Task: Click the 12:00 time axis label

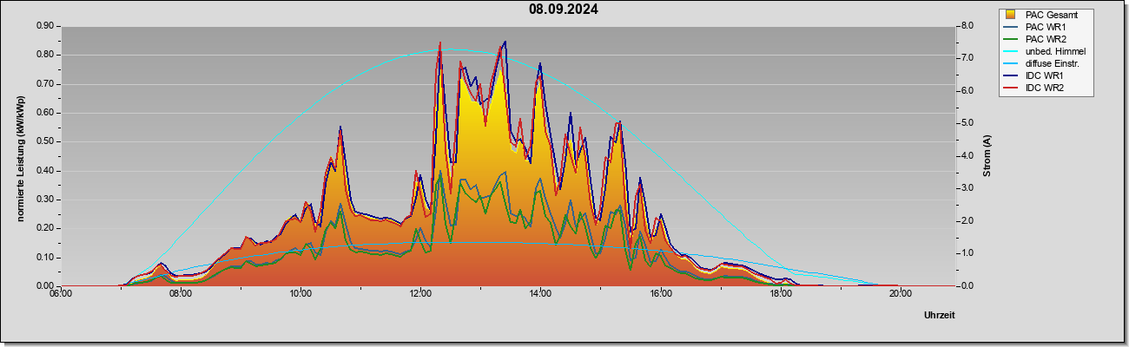Action: click(420, 294)
